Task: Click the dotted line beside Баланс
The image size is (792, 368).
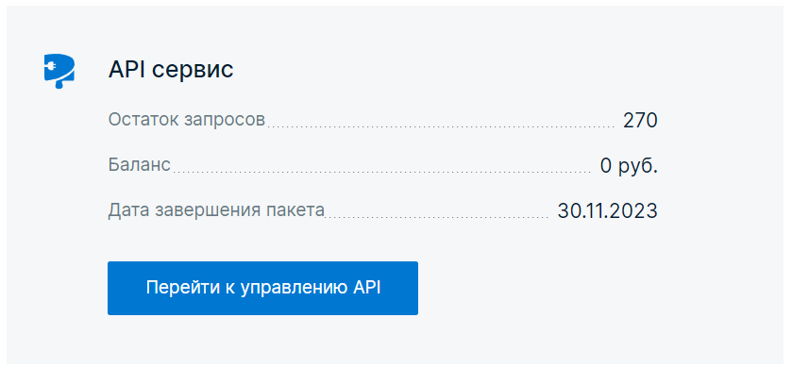Action: 382,172
